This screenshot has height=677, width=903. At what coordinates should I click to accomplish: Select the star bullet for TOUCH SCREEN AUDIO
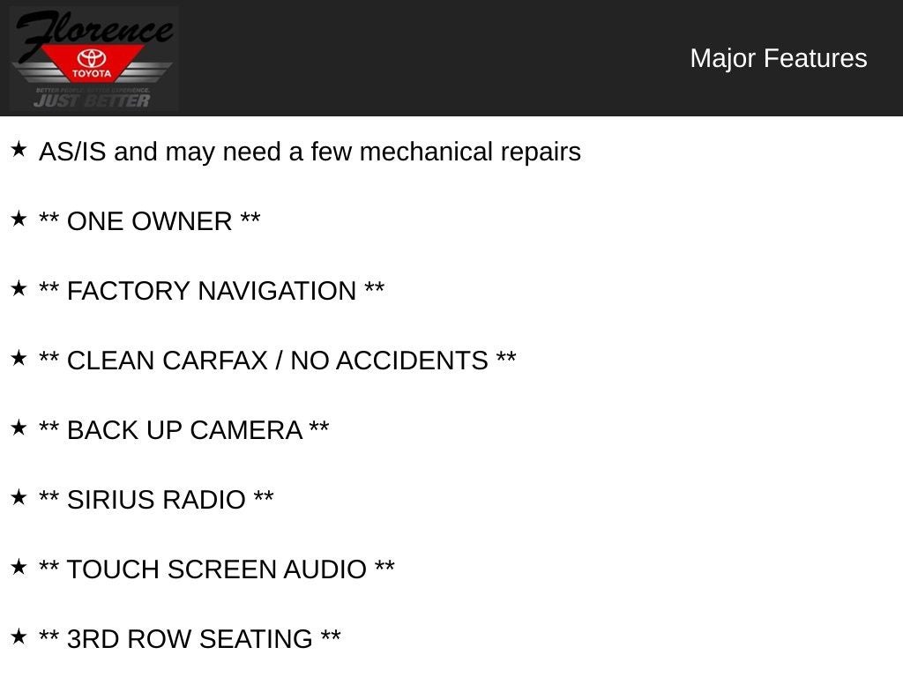tap(19, 568)
